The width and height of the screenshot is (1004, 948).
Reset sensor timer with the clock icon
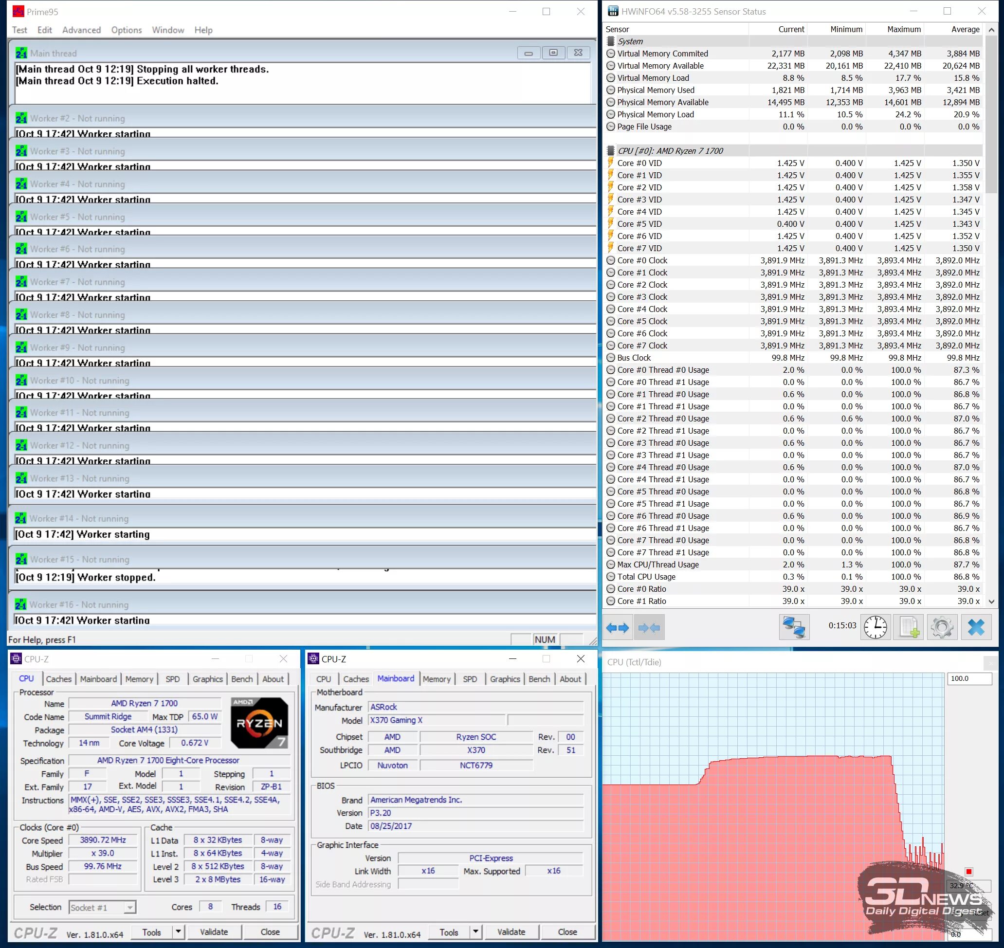click(875, 628)
